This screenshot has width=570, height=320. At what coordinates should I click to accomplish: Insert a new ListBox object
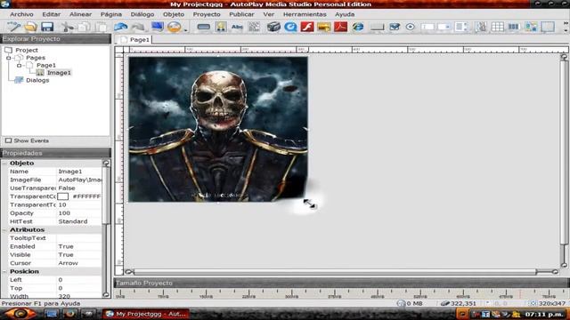click(461, 27)
